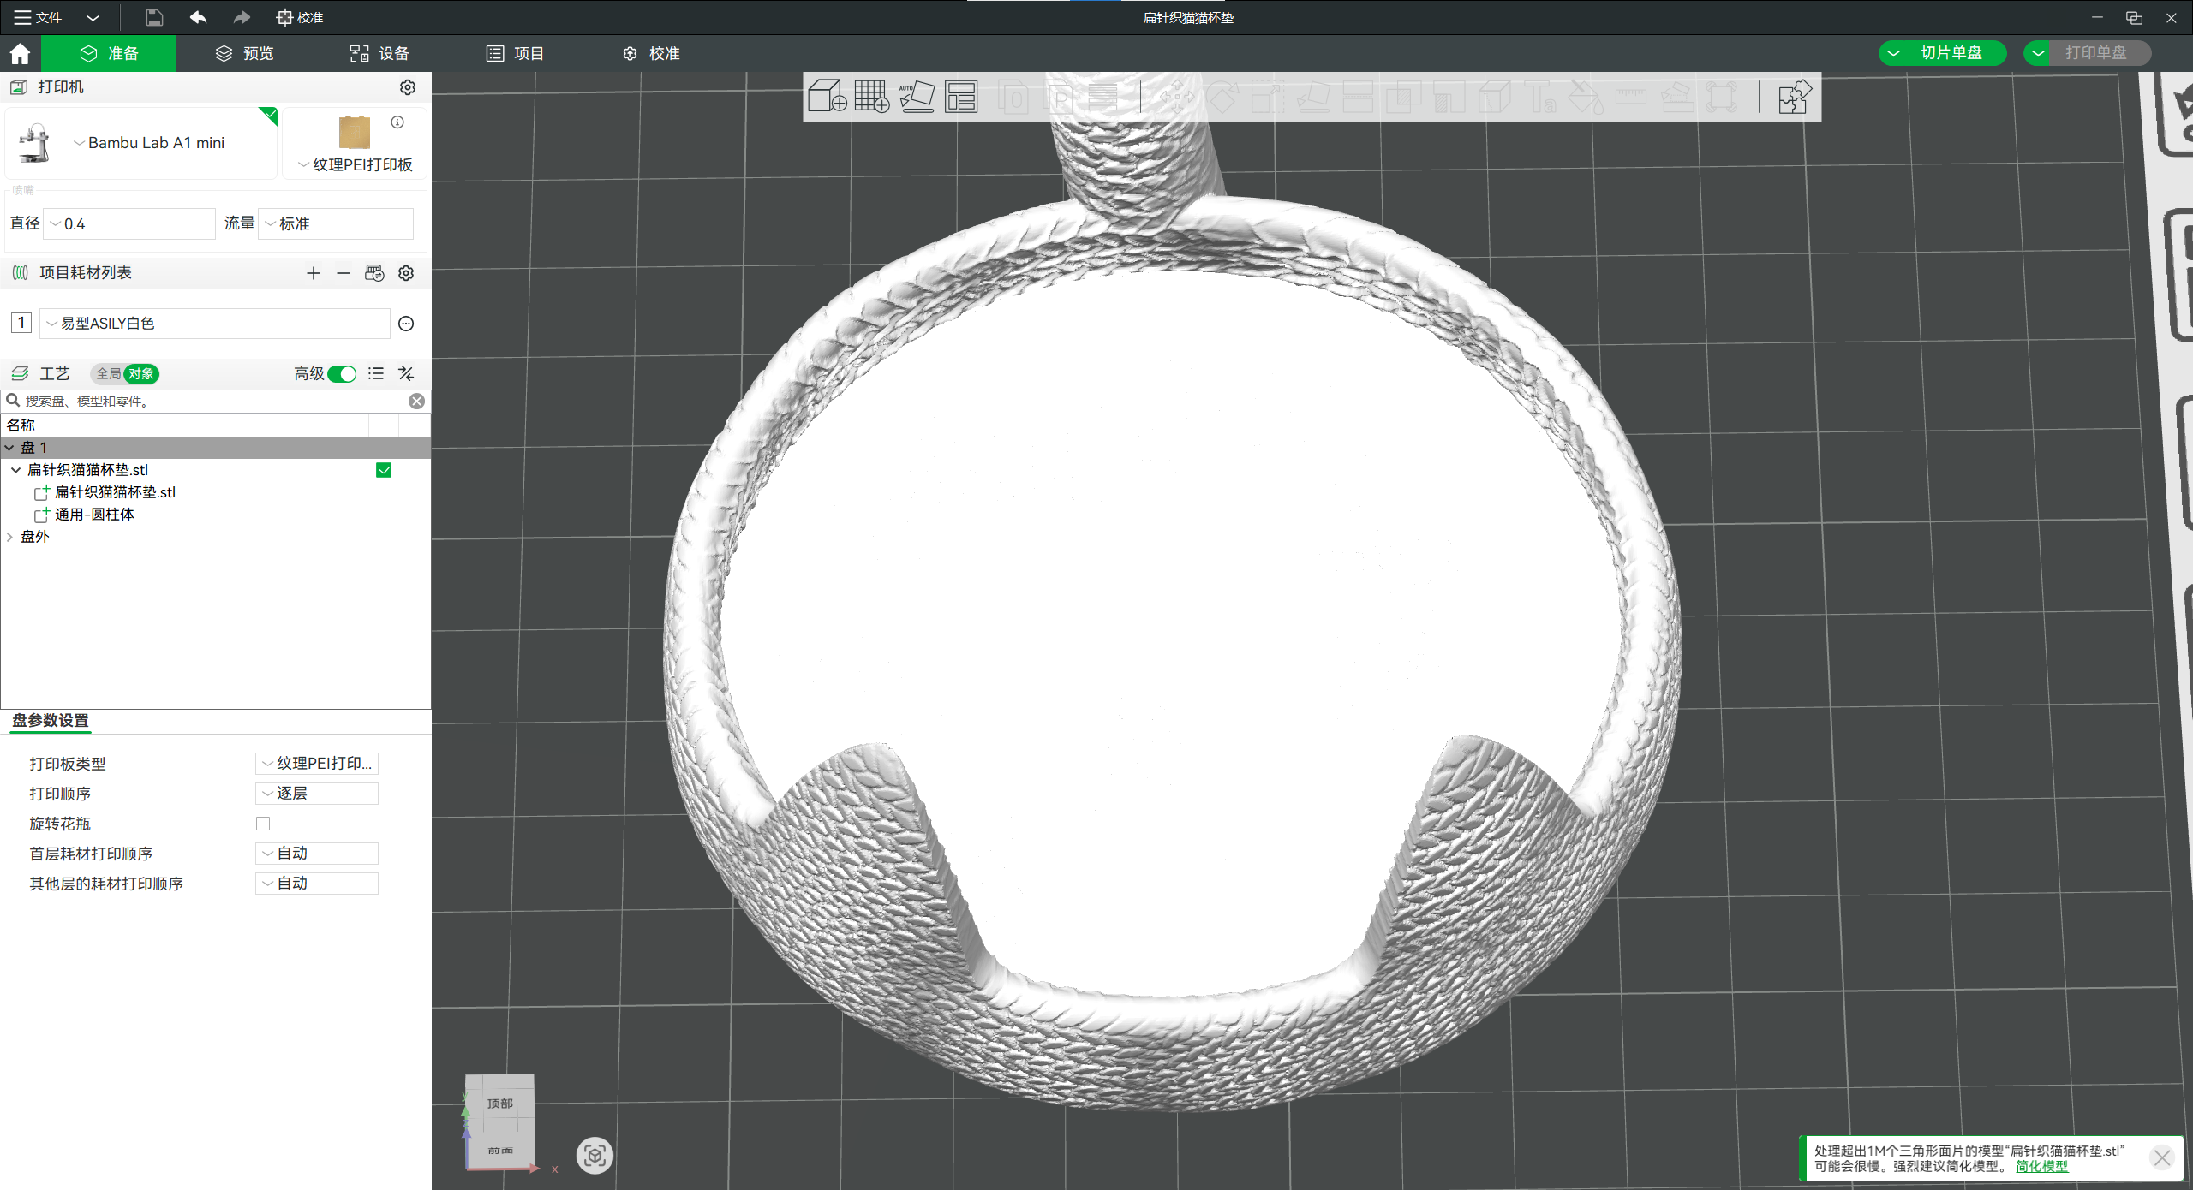Click the 切片单盘 button
Screen dimensions: 2193x1190
(1952, 53)
